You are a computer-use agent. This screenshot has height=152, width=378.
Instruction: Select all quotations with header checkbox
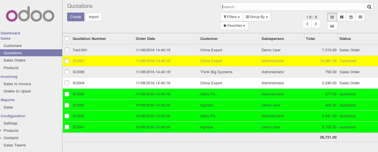(67, 39)
